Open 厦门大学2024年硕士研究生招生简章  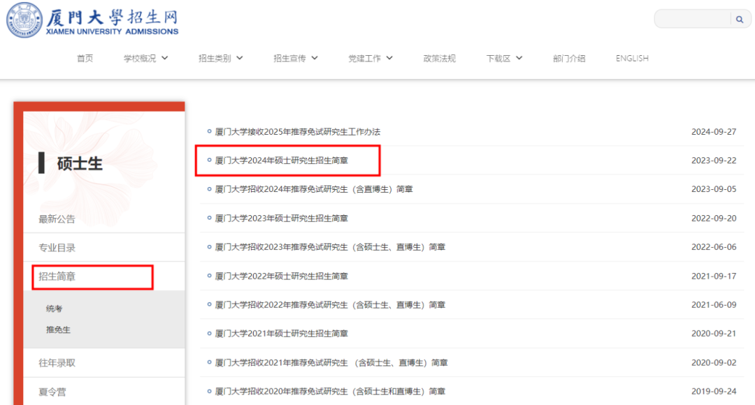click(281, 161)
